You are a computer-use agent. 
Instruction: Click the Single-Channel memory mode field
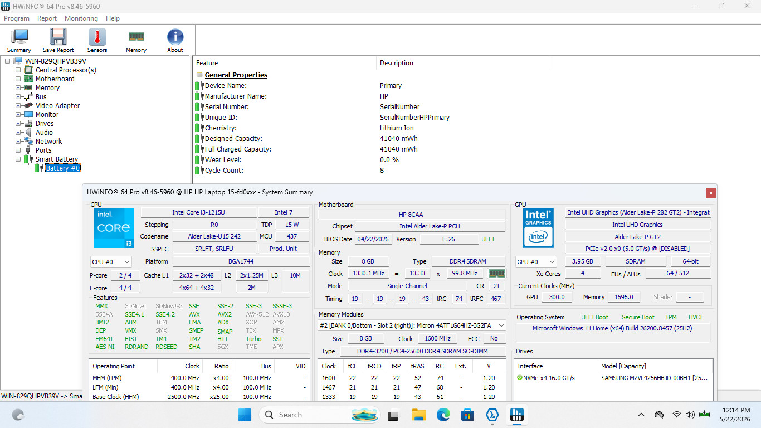coord(407,286)
